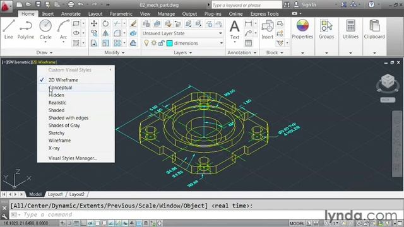
Task: Toggle layer on/off lightbulb for dimensions
Action: click(x=146, y=43)
